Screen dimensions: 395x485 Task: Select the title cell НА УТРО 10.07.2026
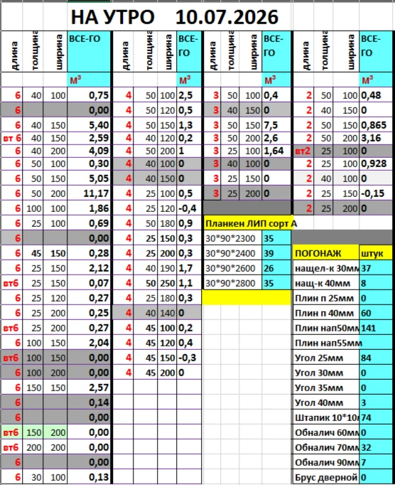(x=175, y=17)
